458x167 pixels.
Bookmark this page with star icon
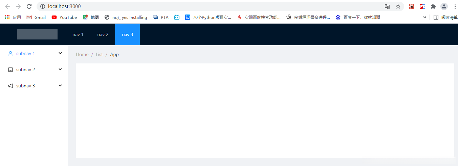[x=398, y=6]
